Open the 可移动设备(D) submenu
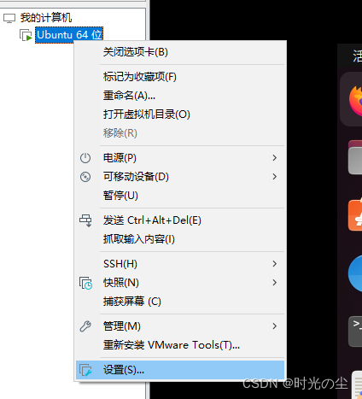The image size is (362, 399). (x=180, y=177)
